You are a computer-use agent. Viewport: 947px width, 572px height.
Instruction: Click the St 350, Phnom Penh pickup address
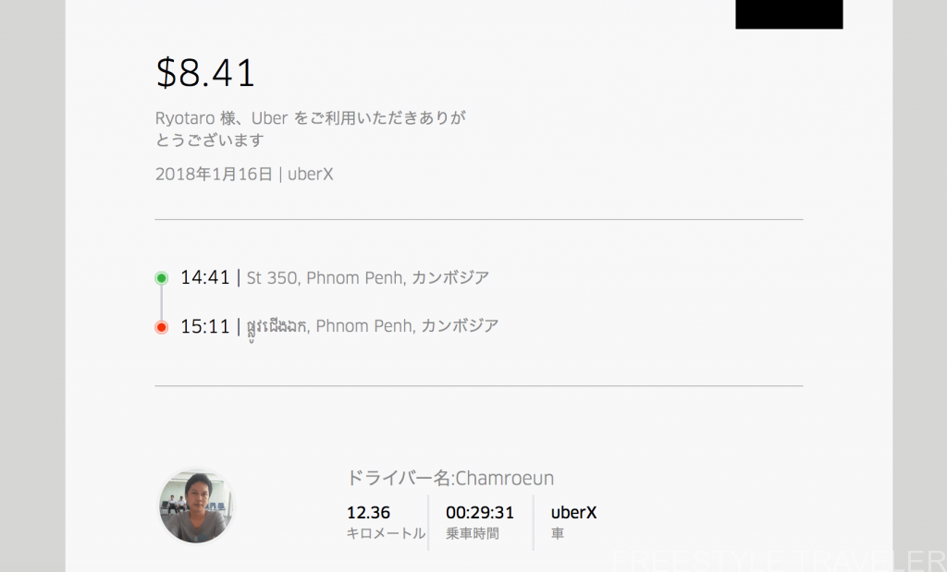click(368, 277)
